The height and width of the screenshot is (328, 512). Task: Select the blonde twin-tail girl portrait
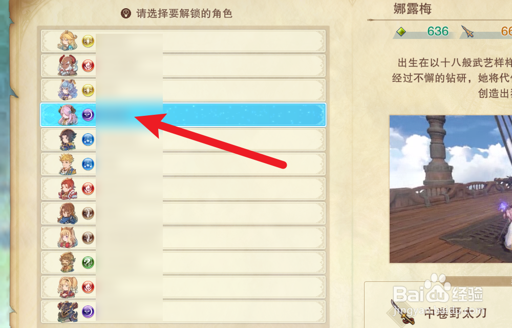(x=68, y=287)
